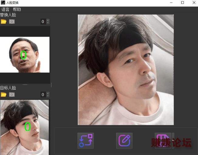Open the 帮助 menu
The height and width of the screenshot is (155, 198).
[17, 9]
